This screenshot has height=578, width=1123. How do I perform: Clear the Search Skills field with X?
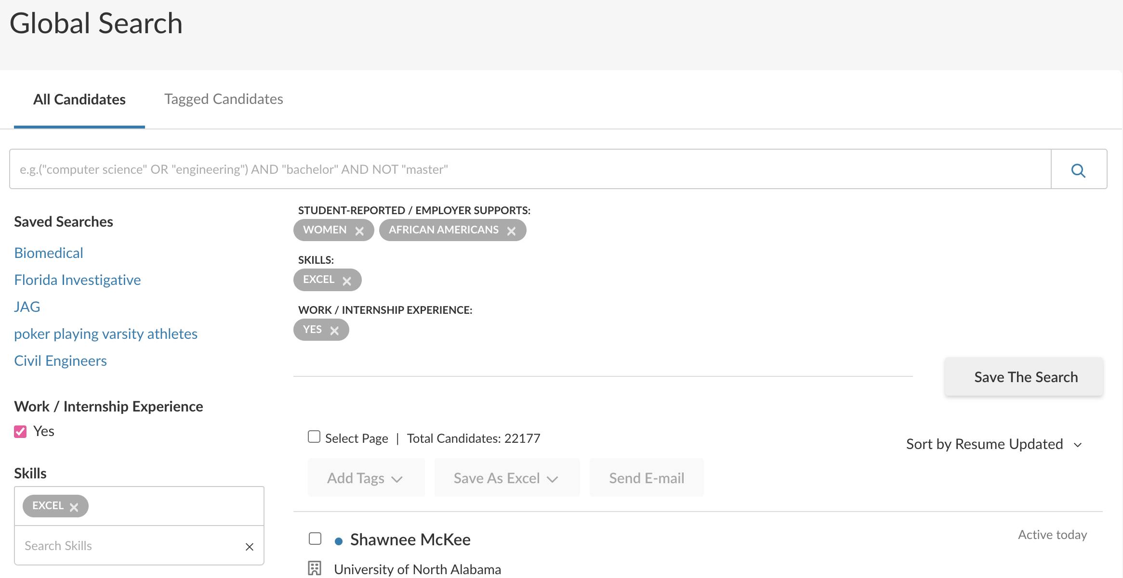pyautogui.click(x=249, y=547)
